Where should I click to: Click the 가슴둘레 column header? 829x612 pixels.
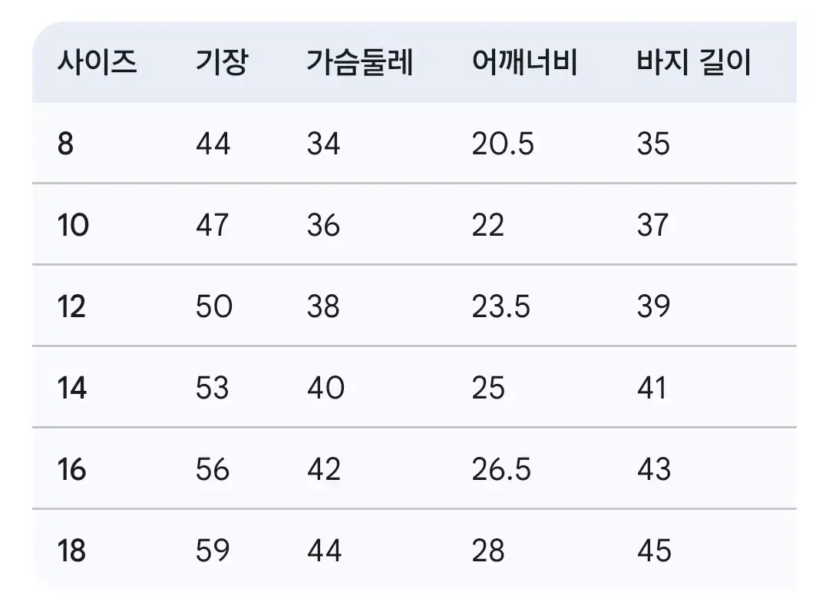pyautogui.click(x=359, y=62)
